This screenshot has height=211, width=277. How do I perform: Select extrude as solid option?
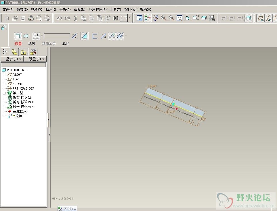pyautogui.click(x=18, y=36)
